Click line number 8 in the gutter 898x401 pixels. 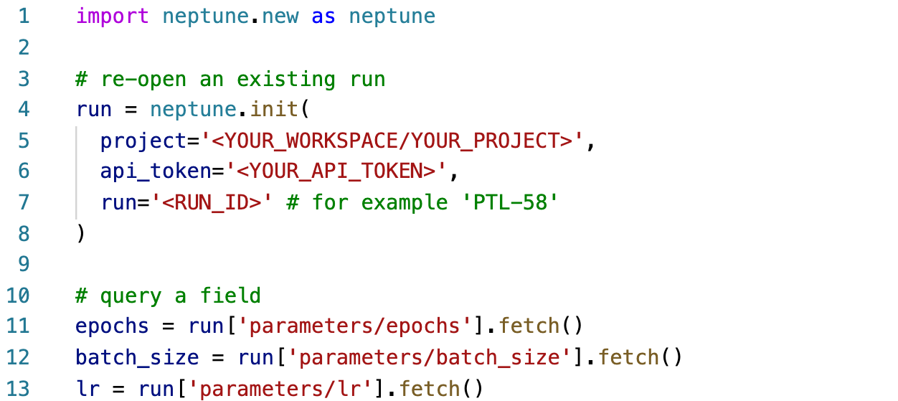coord(24,233)
